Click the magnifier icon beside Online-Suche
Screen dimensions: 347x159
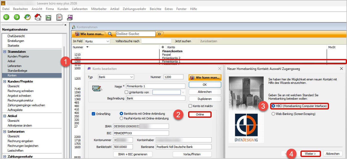pos(110,34)
